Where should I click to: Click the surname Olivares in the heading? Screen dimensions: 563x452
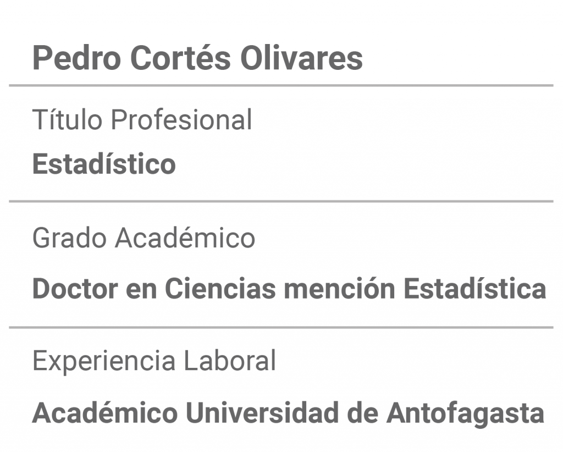[x=301, y=58]
